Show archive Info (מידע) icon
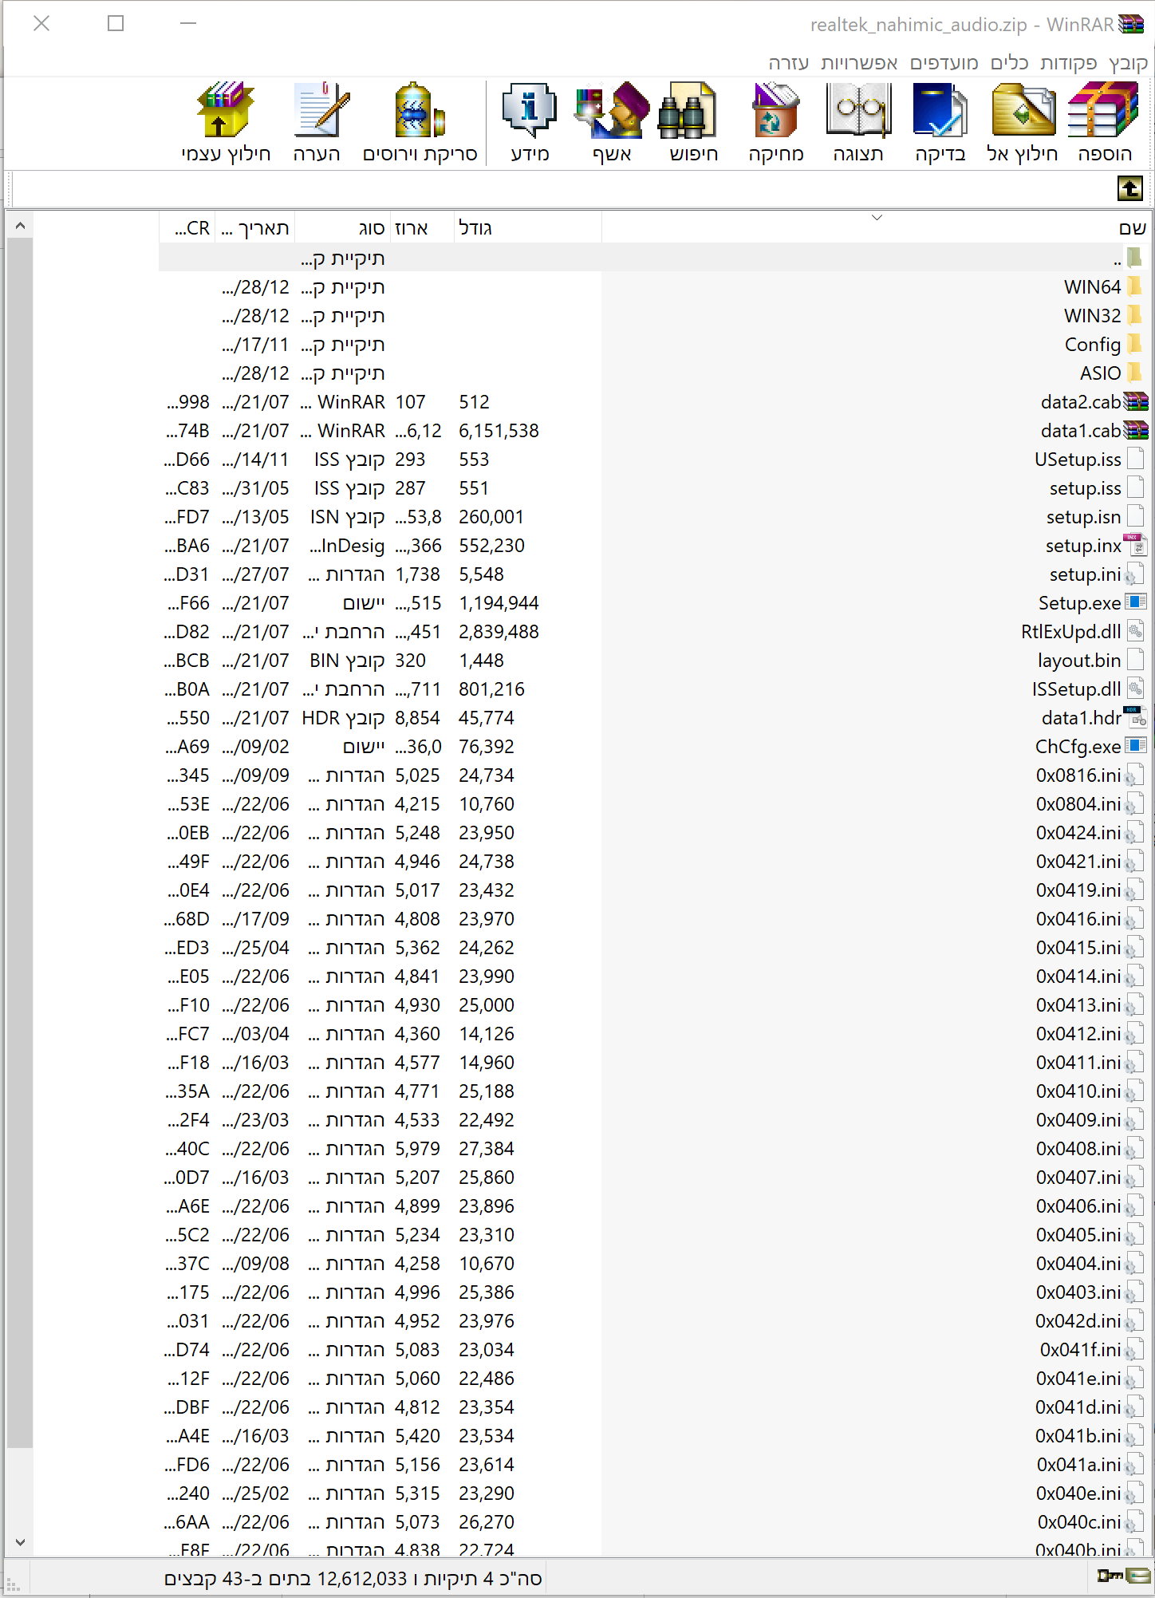Image resolution: width=1155 pixels, height=1598 pixels. click(530, 121)
